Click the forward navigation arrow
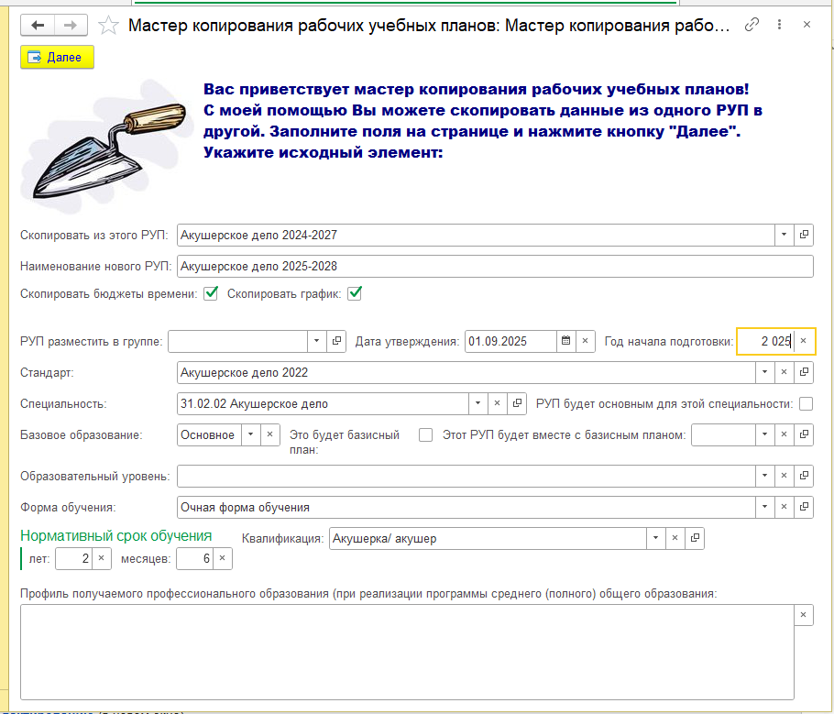This screenshot has height=714, width=834. click(71, 26)
